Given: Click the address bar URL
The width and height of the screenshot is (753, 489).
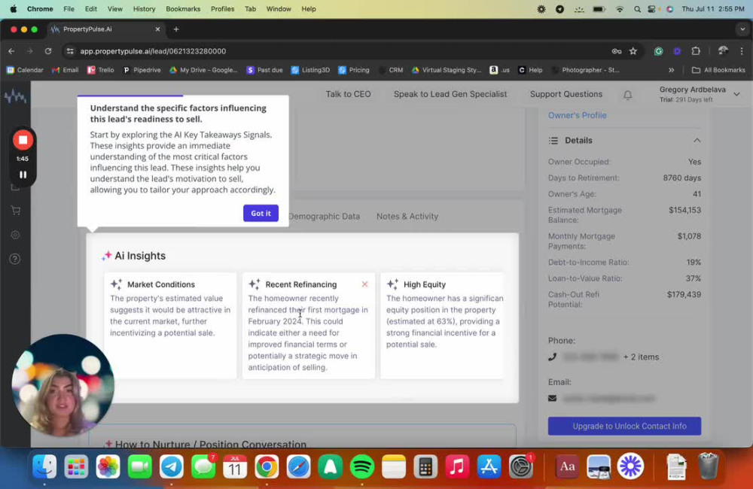Looking at the screenshot, I should click(x=153, y=51).
